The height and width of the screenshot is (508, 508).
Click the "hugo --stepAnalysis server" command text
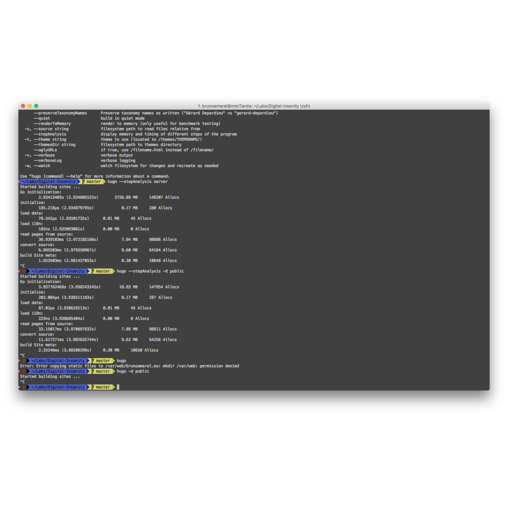click(137, 181)
